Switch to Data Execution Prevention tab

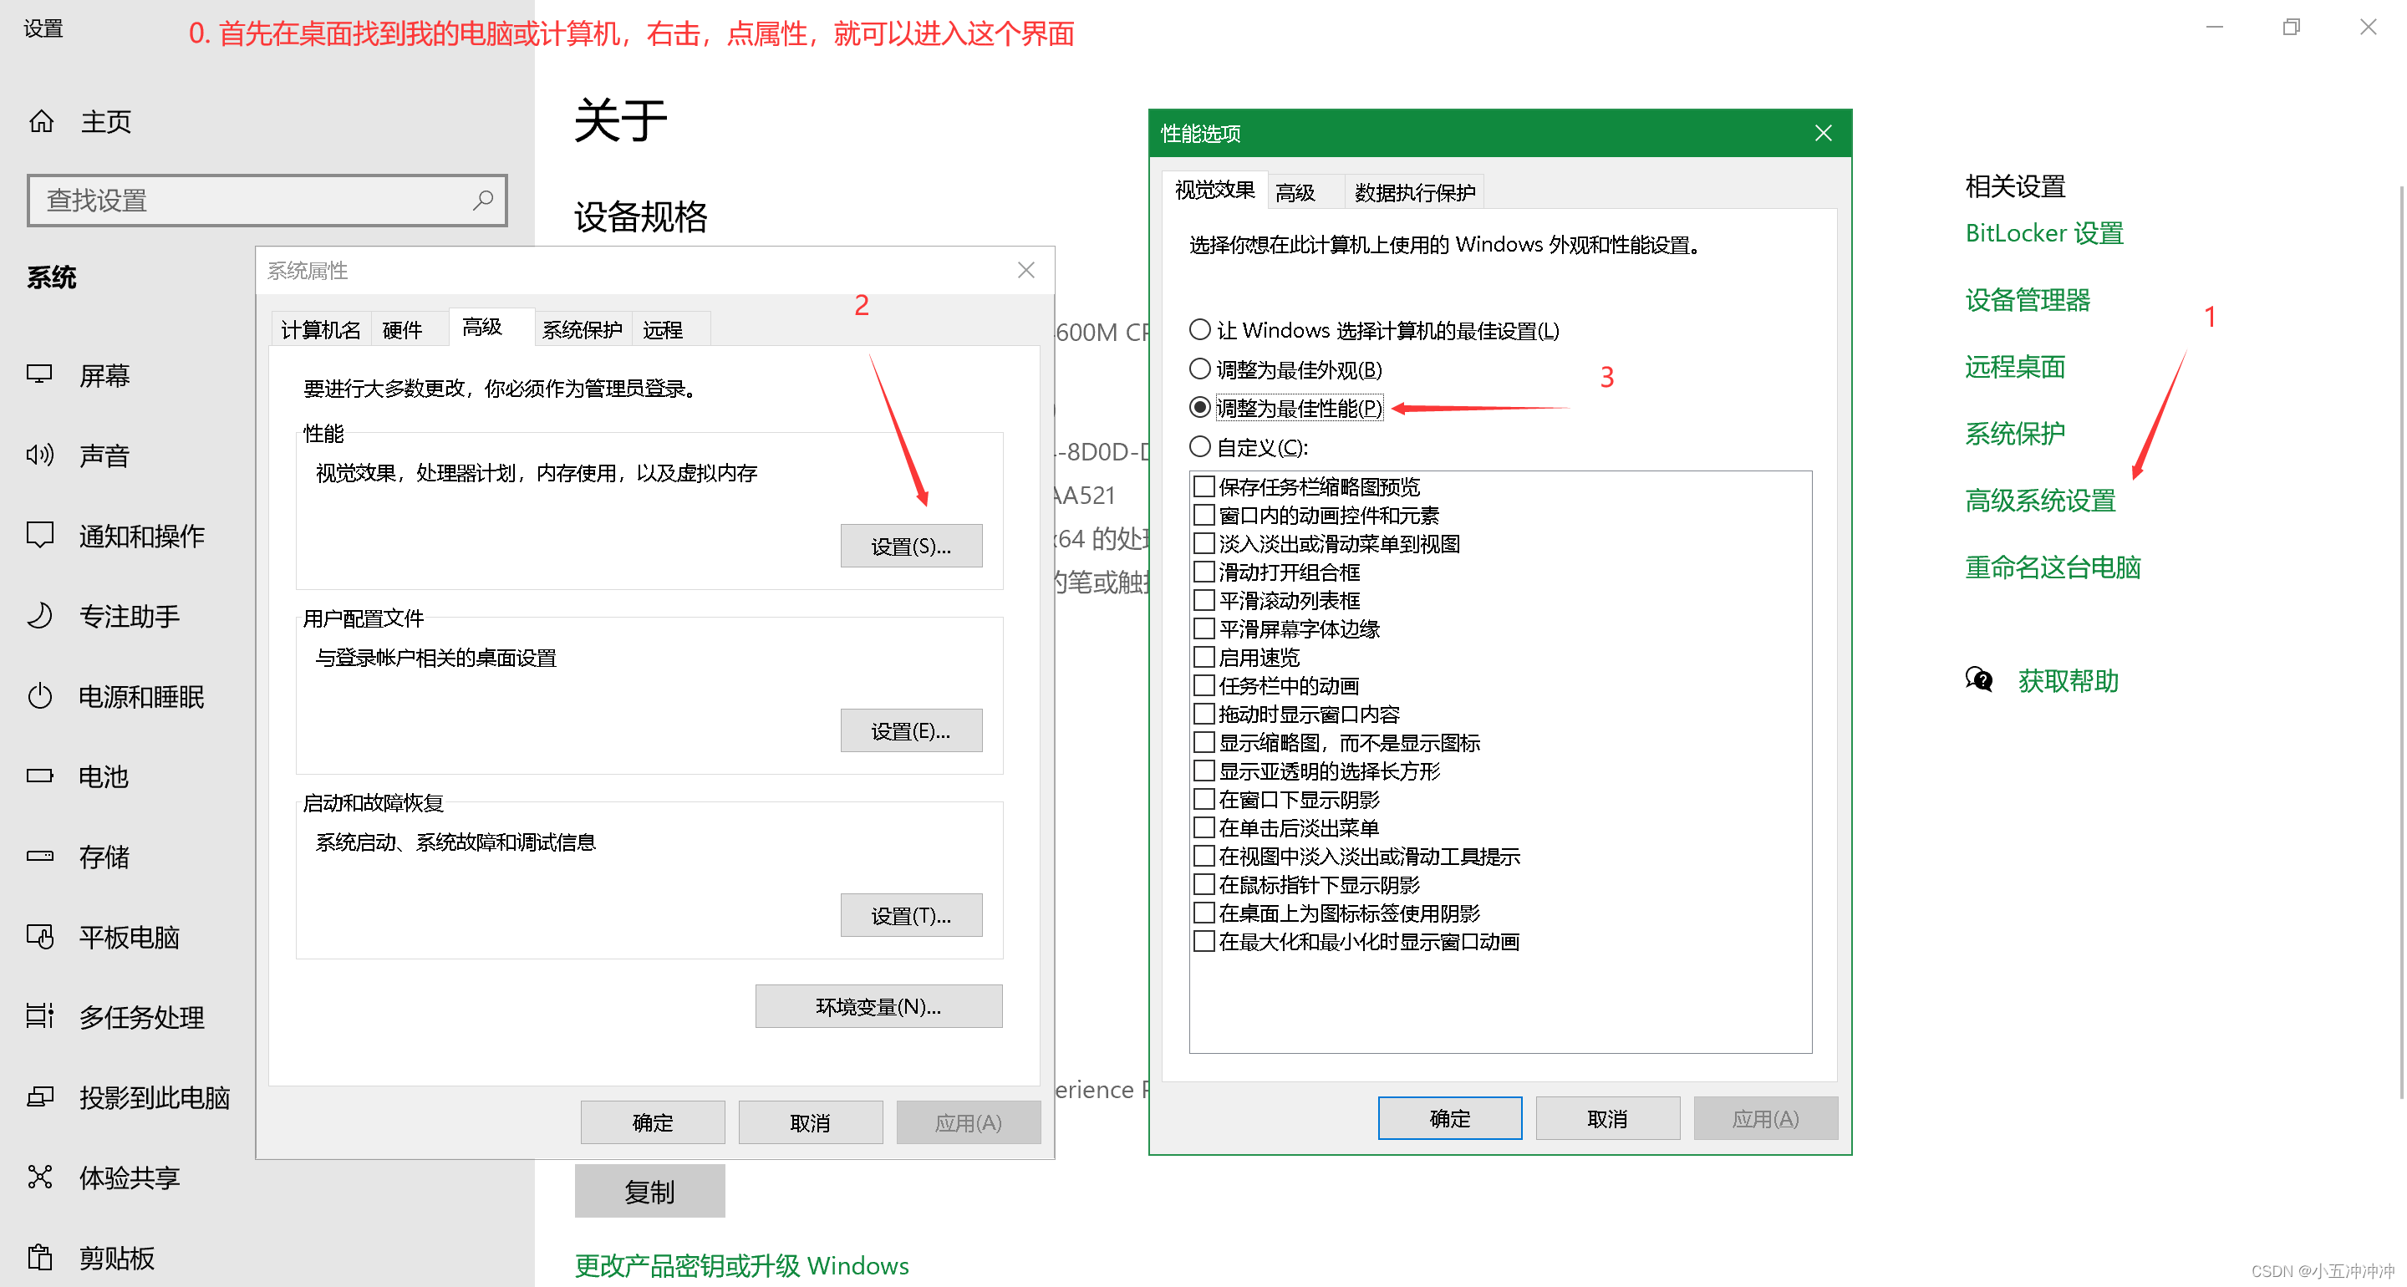tap(1414, 192)
